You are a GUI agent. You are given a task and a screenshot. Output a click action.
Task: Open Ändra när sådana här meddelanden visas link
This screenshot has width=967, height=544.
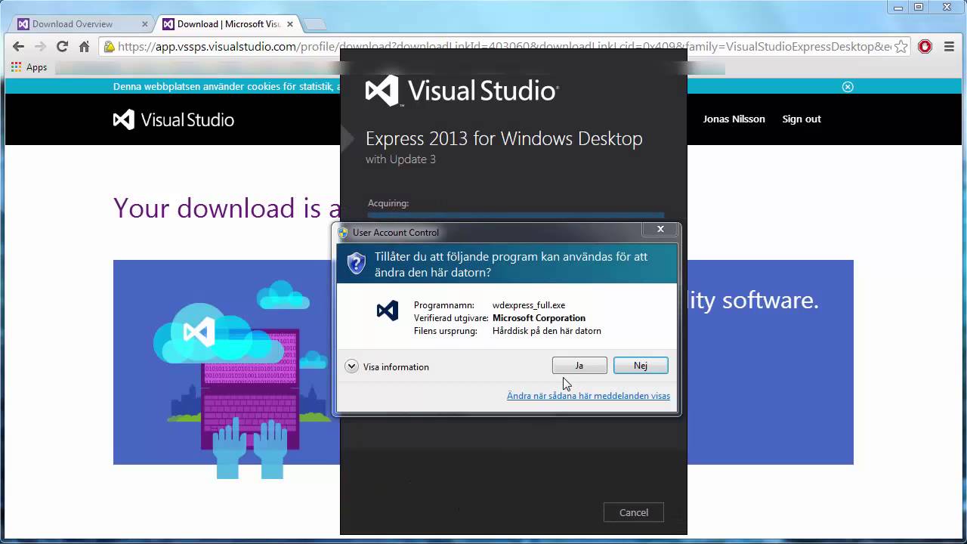(x=589, y=396)
